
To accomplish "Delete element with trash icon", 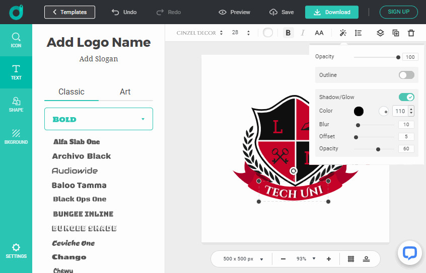I will coord(411,33).
